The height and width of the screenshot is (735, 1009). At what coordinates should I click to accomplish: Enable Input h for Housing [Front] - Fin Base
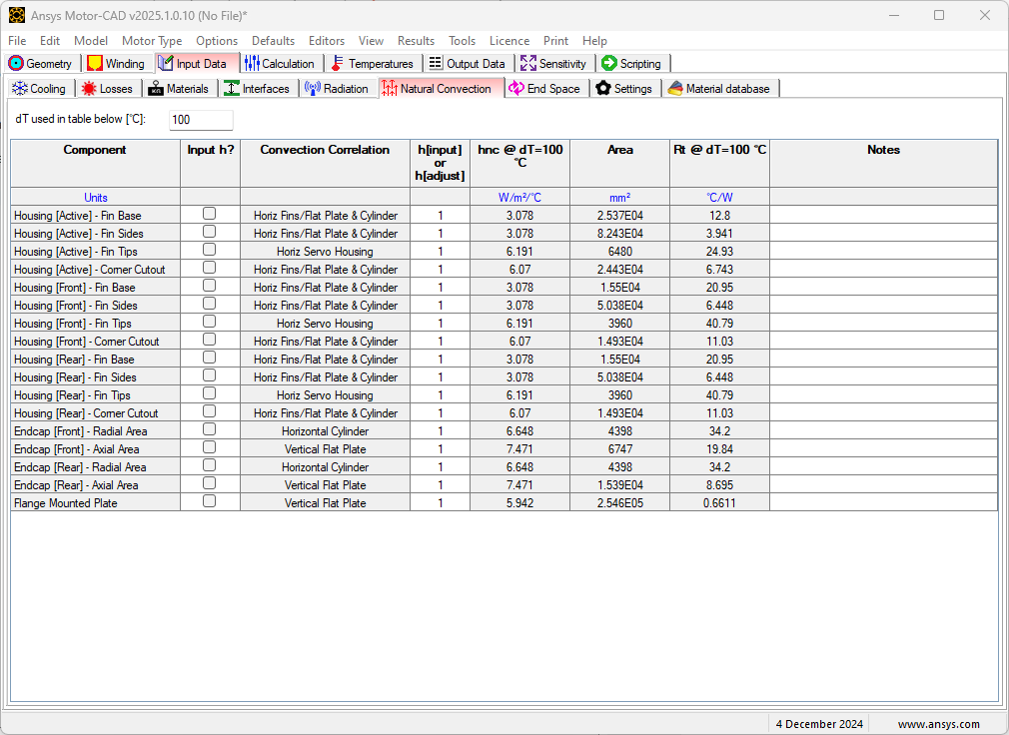(209, 286)
